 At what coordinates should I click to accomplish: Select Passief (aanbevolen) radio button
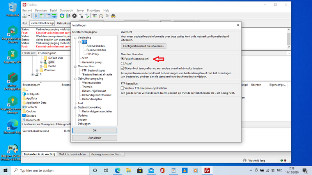[123, 58]
